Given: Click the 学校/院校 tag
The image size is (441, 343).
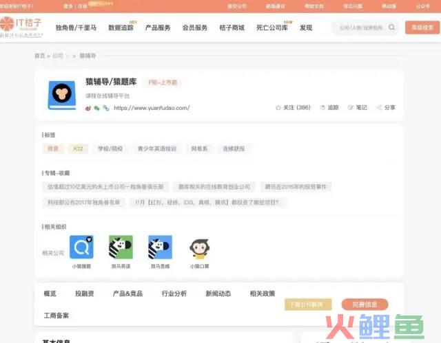Looking at the screenshot, I should [x=110, y=149].
